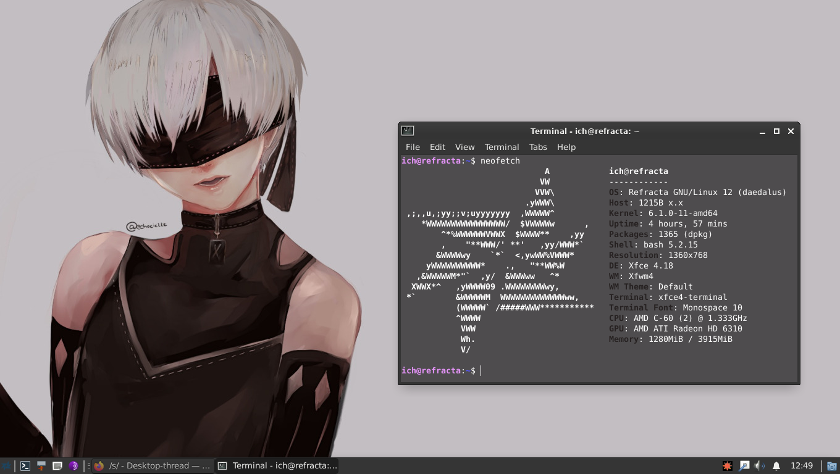The image size is (840, 474).
Task: Open the View menu in Terminal
Action: [464, 147]
